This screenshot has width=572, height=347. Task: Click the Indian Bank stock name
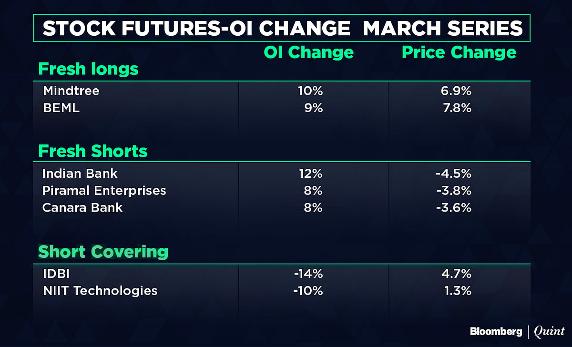[80, 173]
